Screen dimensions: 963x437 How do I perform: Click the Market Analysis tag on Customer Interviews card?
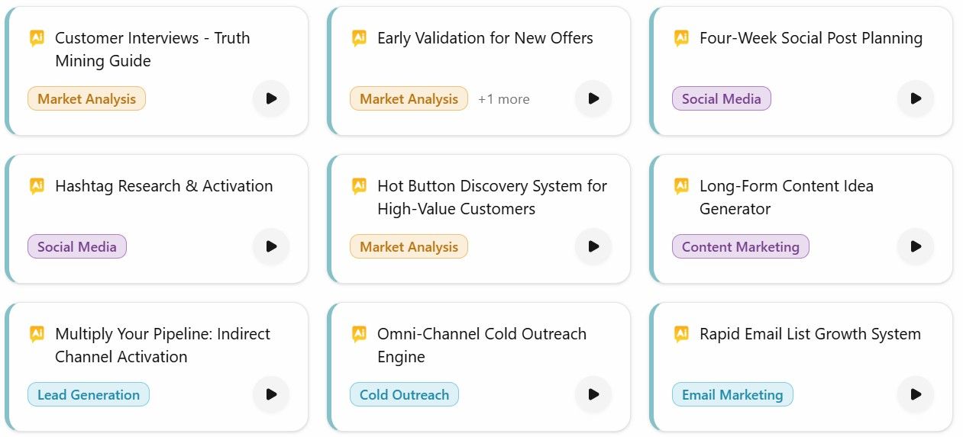86,98
